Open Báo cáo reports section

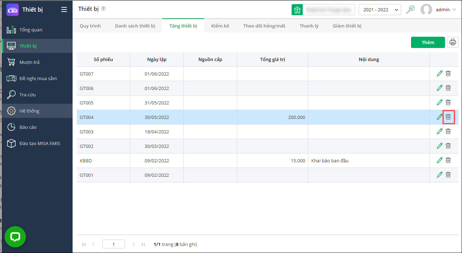(x=37, y=127)
